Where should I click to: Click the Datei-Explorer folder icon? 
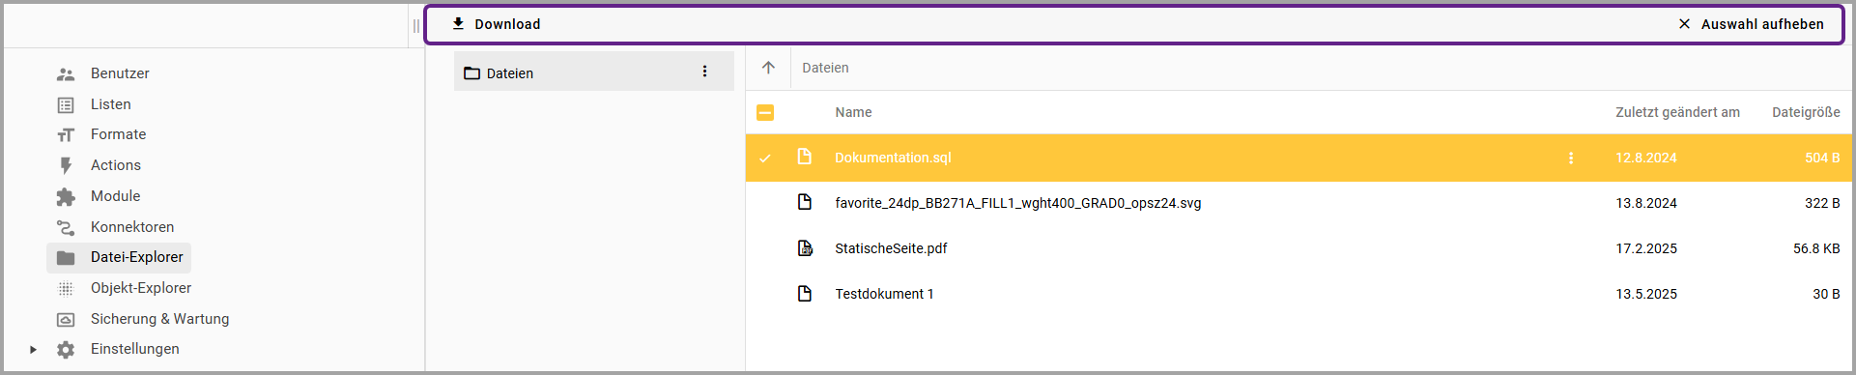click(66, 258)
